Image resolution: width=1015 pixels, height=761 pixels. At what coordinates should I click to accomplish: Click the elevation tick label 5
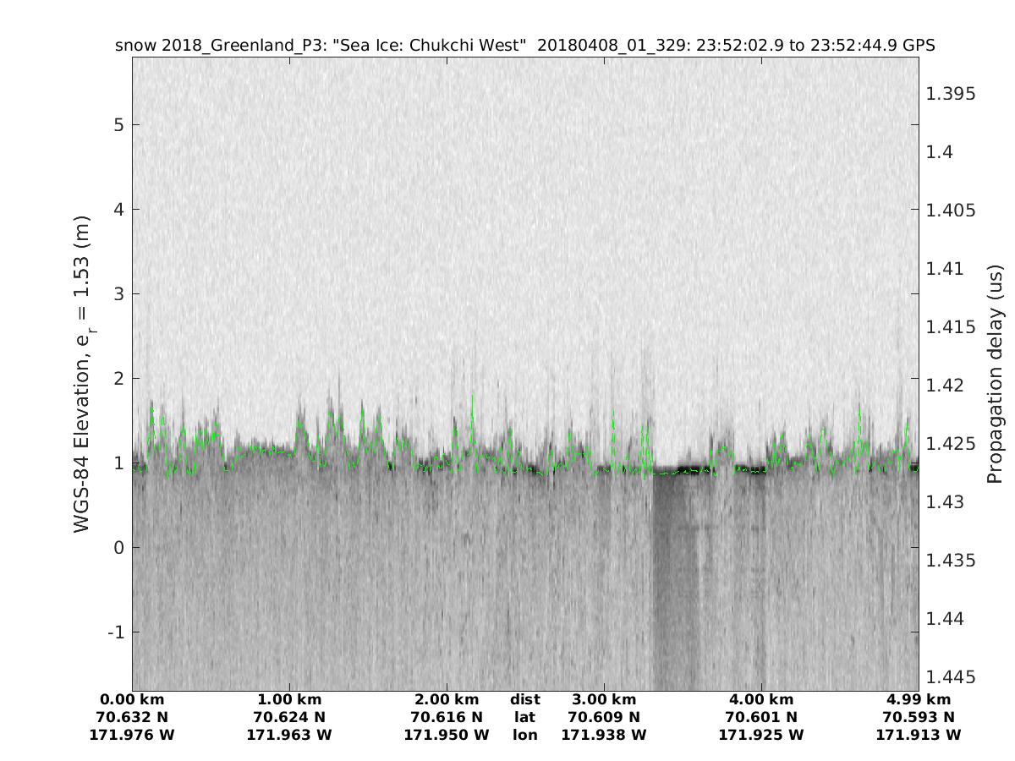click(x=118, y=125)
